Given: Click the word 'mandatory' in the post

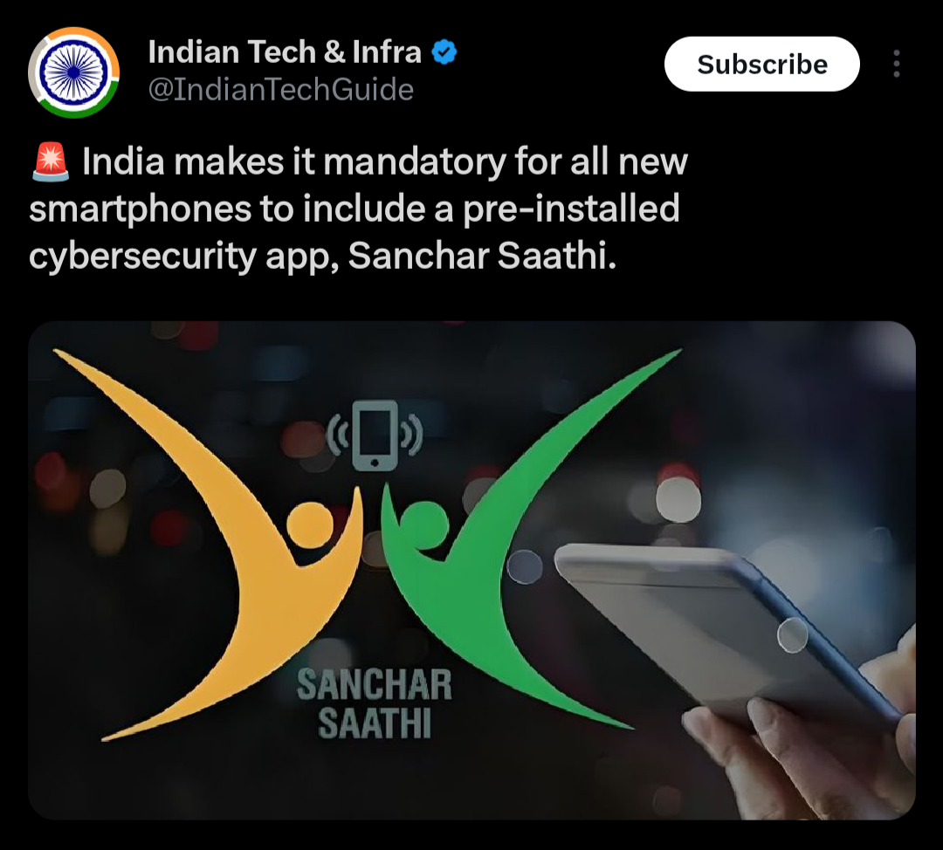Looking at the screenshot, I should (415, 162).
